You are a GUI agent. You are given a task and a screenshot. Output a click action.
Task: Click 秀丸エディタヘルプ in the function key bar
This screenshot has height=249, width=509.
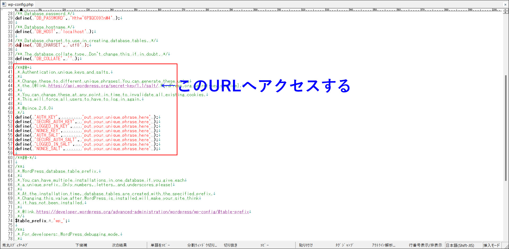(15, 245)
